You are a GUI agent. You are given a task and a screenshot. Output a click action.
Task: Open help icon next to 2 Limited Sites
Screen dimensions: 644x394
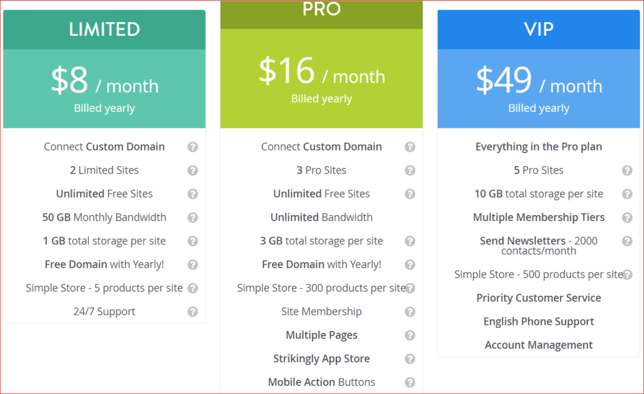click(x=193, y=171)
